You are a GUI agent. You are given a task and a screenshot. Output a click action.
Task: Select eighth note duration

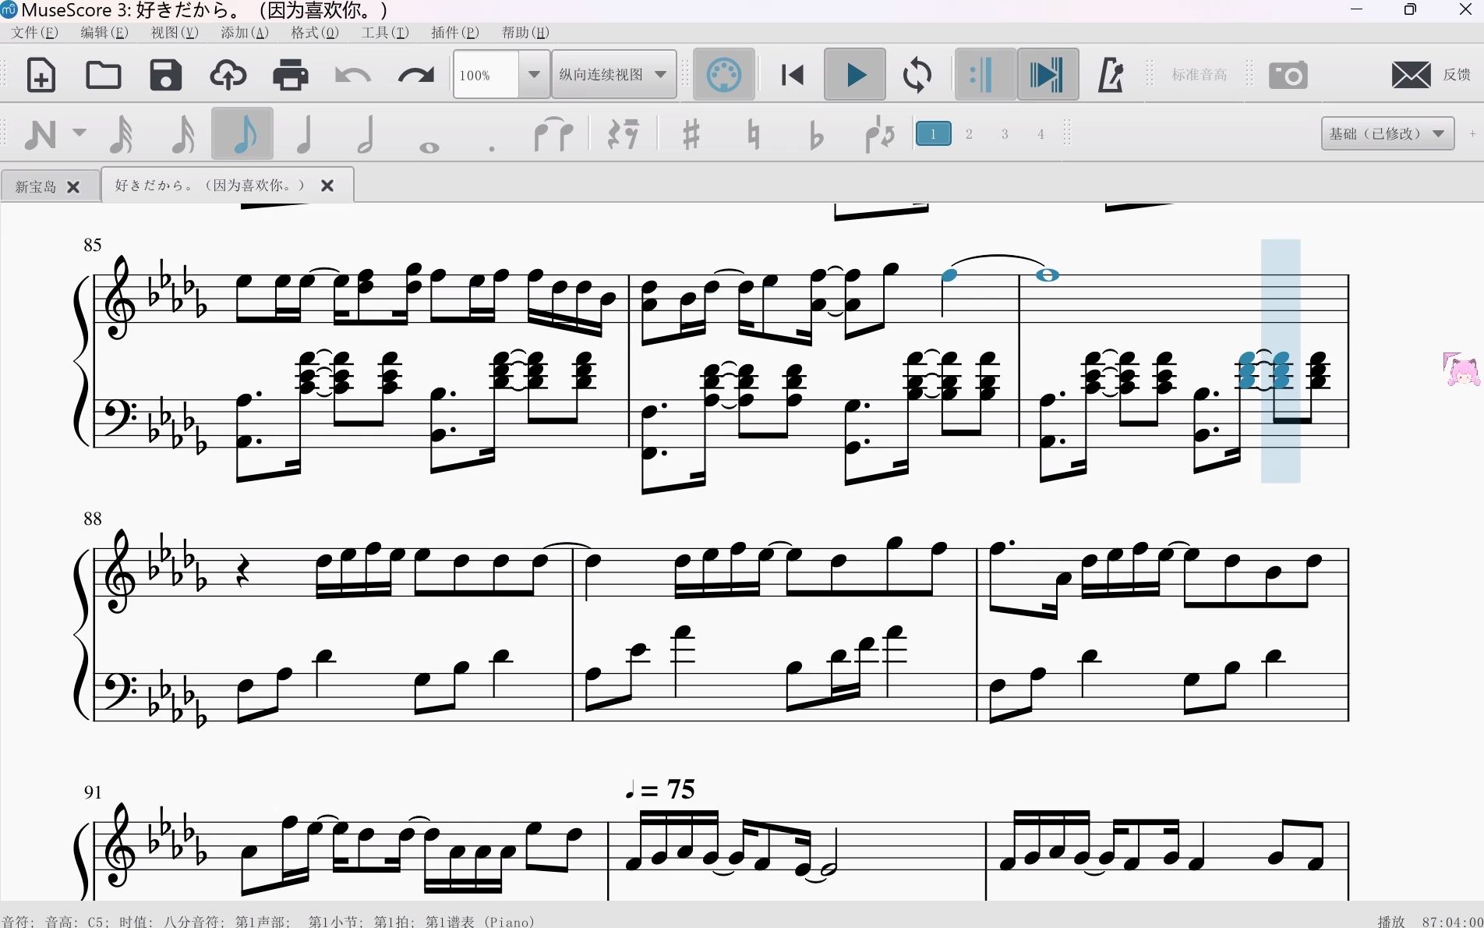242,133
